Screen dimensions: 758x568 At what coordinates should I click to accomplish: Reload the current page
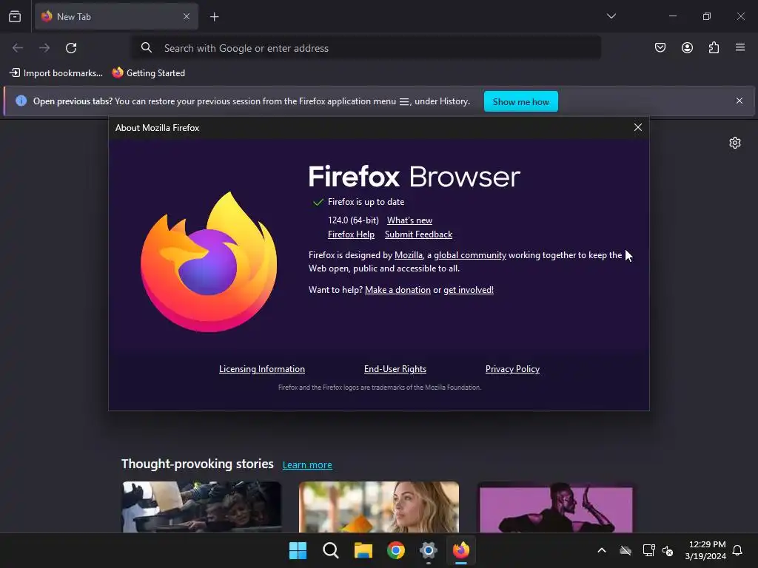[x=71, y=48]
